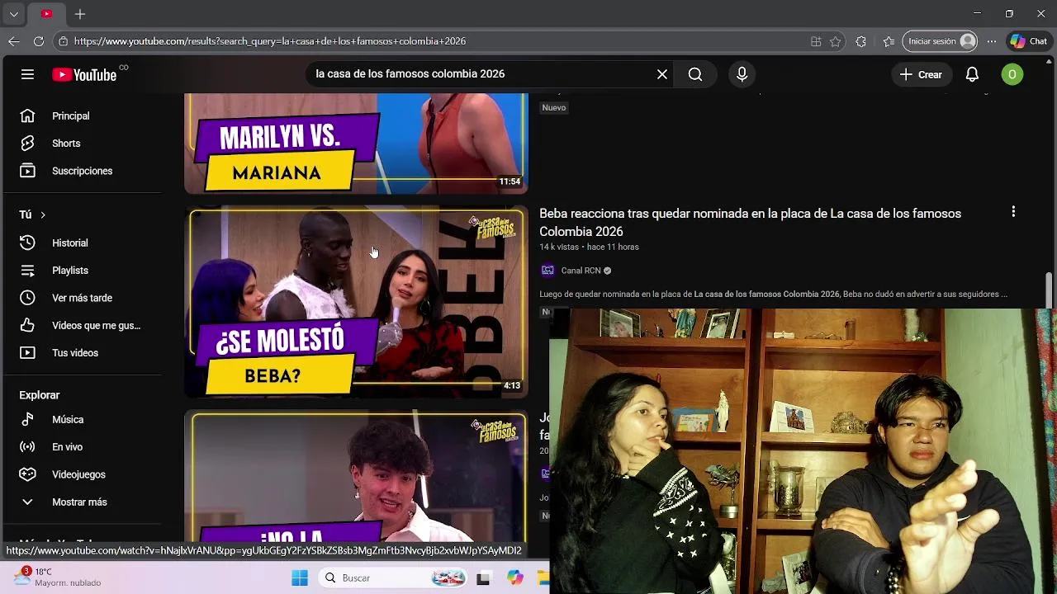
Task: Open the green account avatar menu
Action: pos(1012,74)
